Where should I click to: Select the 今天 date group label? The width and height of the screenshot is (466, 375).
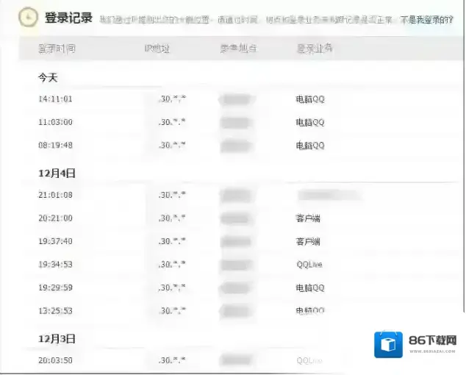(48, 78)
